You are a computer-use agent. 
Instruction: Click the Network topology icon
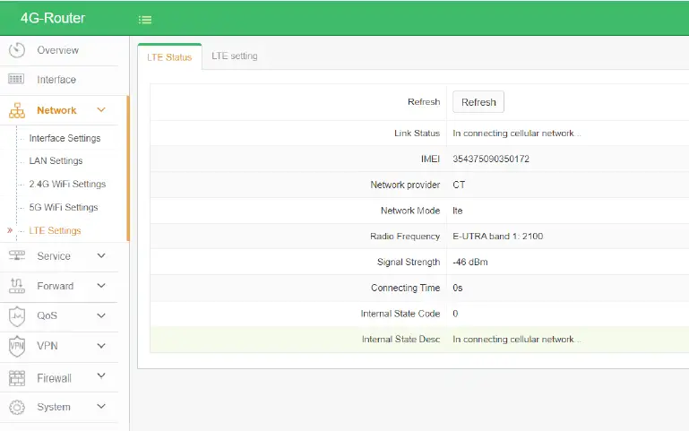17,110
